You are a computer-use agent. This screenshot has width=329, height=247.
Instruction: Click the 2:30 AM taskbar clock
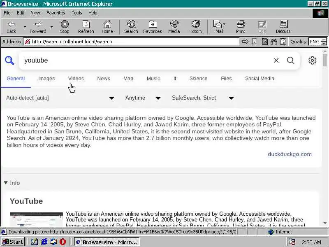coord(312,242)
